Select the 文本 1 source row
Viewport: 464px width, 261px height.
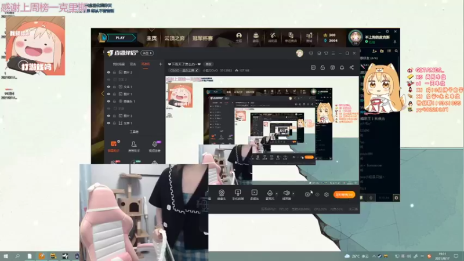(x=135, y=86)
